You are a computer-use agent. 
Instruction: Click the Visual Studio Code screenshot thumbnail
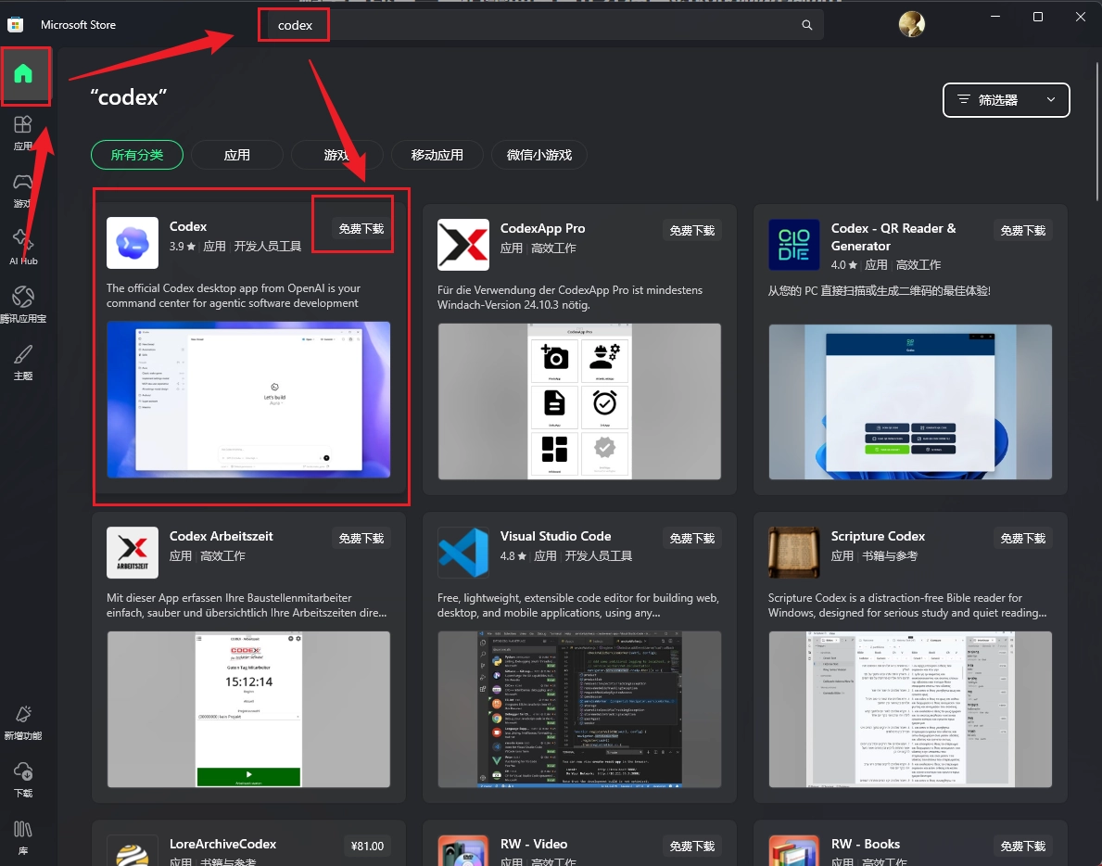579,709
